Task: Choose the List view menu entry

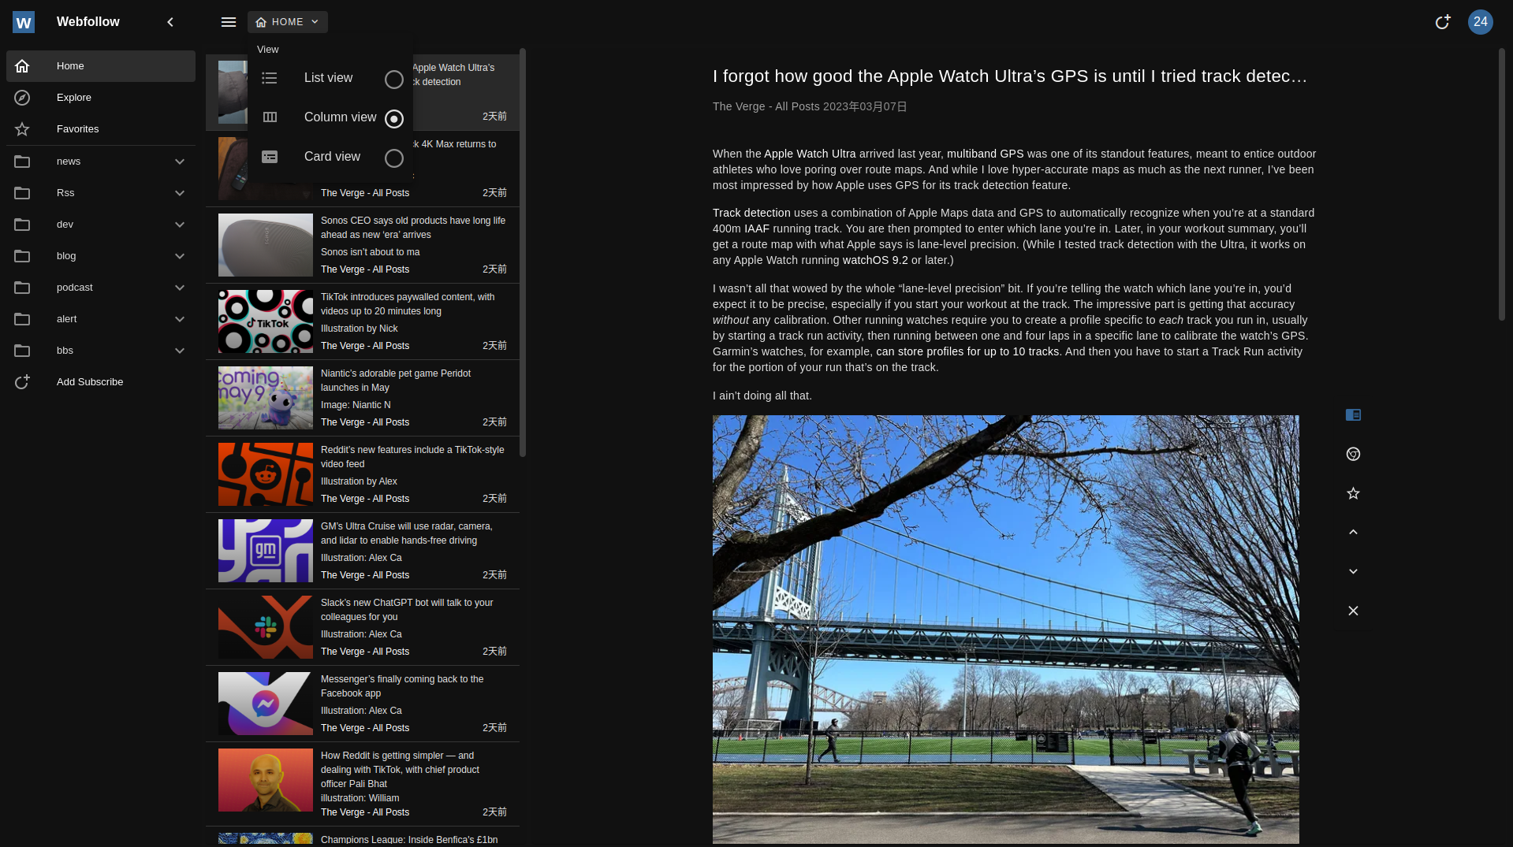Action: [x=330, y=78]
